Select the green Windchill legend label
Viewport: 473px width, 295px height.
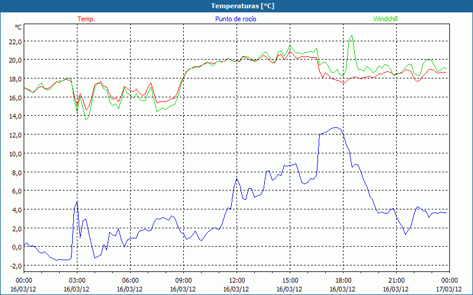(x=385, y=19)
